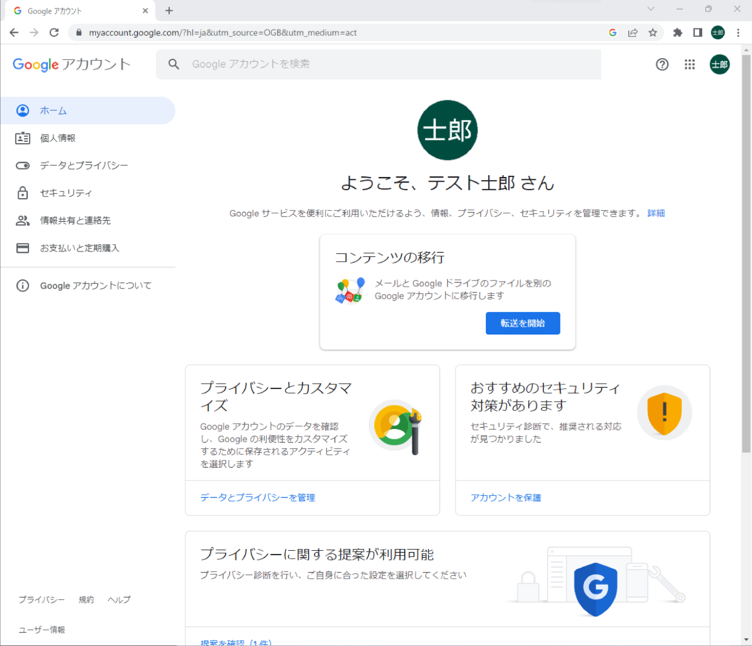The image size is (752, 646).
Task: Click the info icon for Google アカウントについて
Action: coord(22,285)
